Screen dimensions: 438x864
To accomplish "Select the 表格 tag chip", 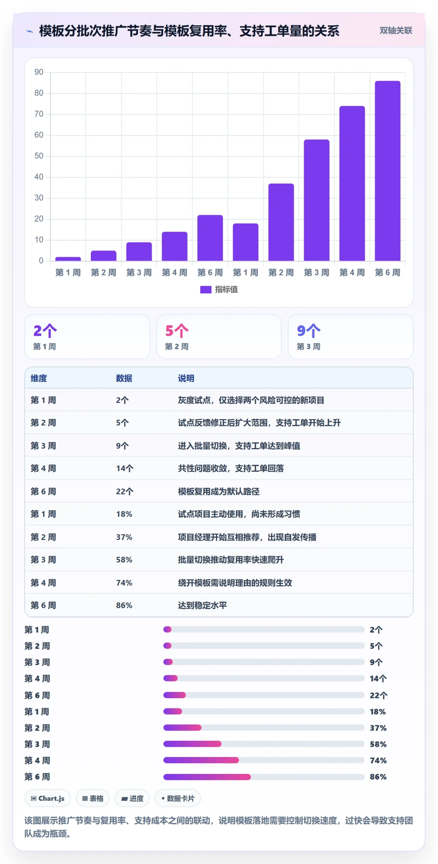I will pyautogui.click(x=93, y=799).
